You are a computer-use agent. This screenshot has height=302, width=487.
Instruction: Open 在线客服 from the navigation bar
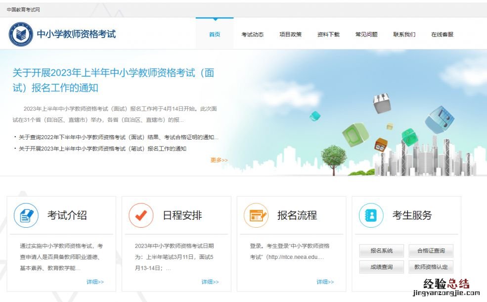tap(443, 34)
